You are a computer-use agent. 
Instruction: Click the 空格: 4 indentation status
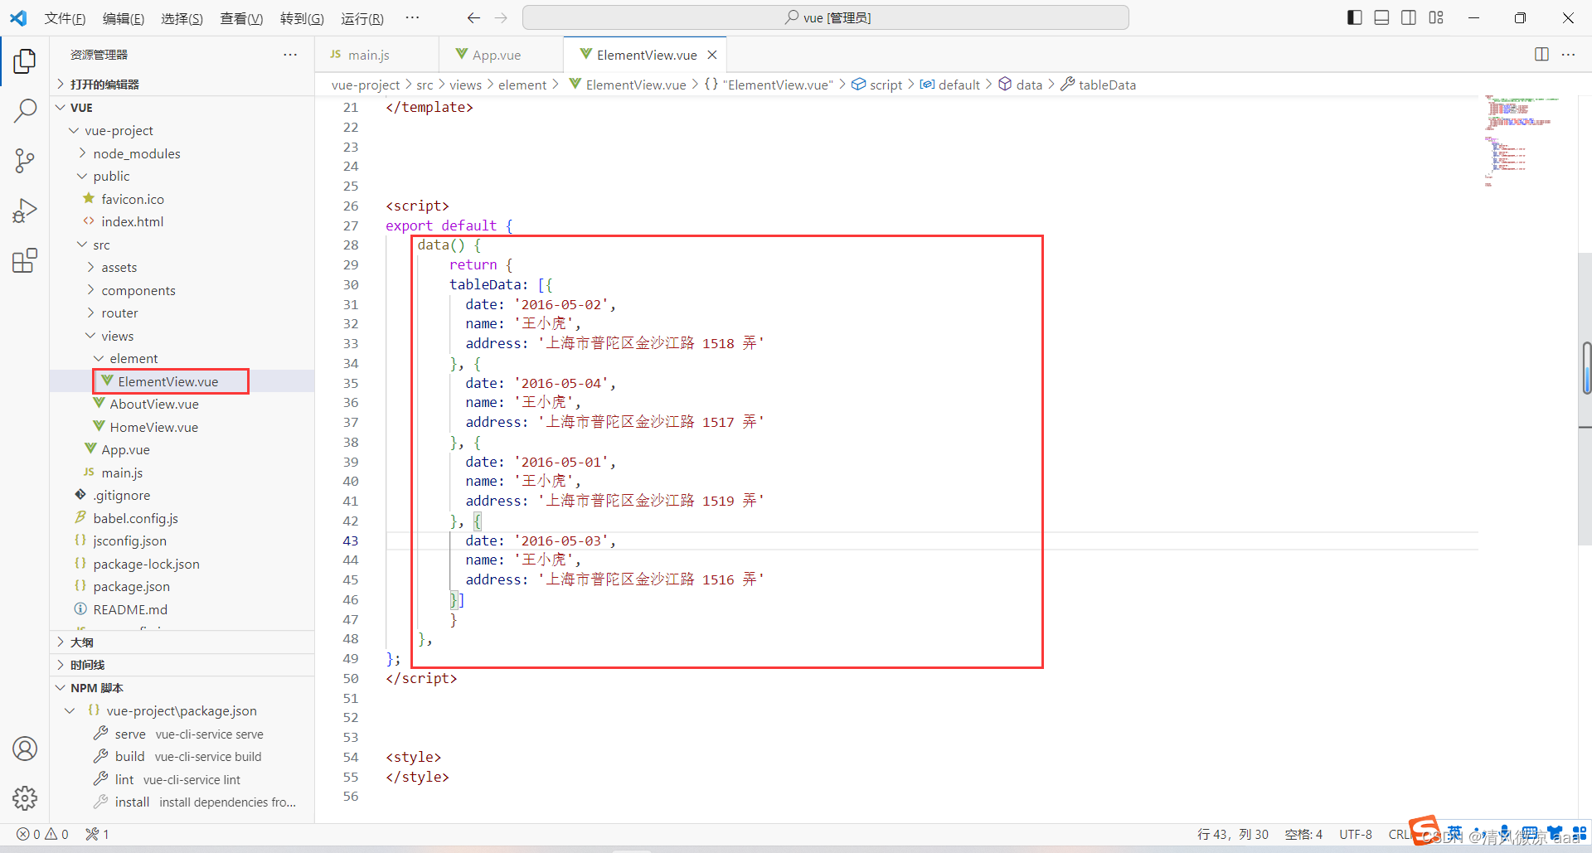(x=1303, y=834)
